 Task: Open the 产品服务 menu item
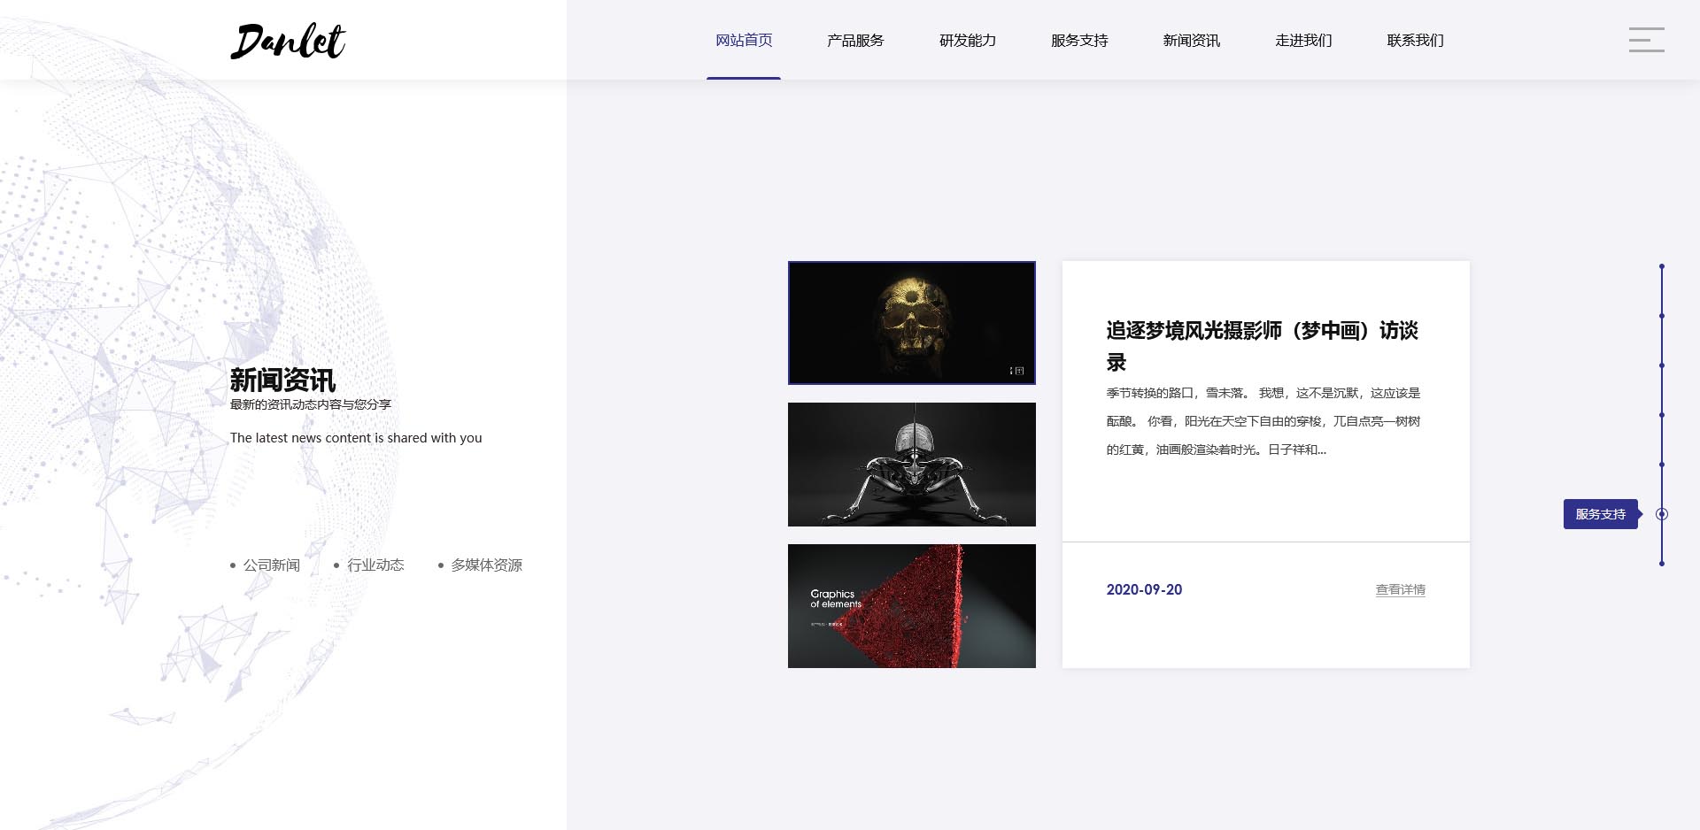(855, 41)
